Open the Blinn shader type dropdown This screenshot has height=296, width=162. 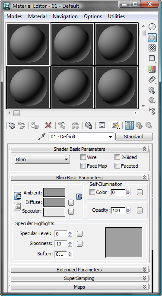click(42, 159)
